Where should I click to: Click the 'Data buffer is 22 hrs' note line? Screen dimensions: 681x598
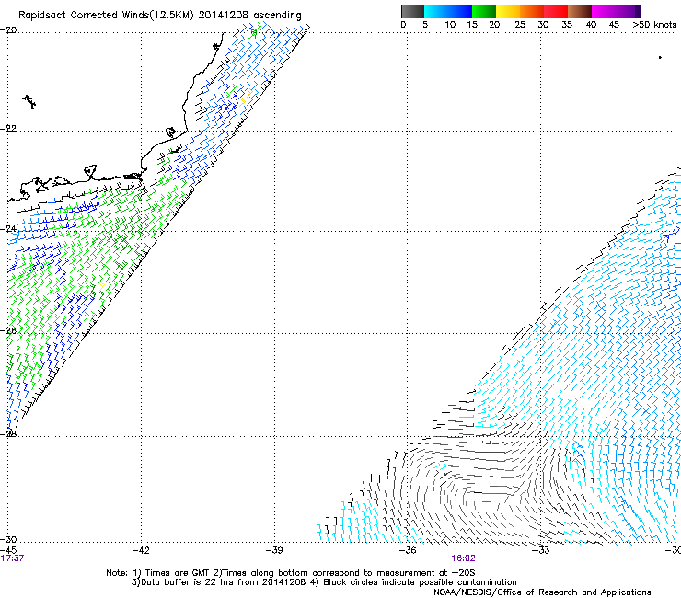click(x=325, y=582)
